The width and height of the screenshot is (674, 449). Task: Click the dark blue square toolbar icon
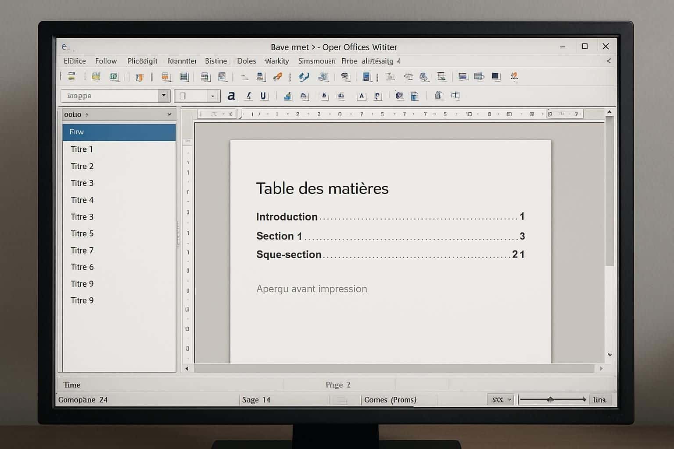(x=496, y=77)
